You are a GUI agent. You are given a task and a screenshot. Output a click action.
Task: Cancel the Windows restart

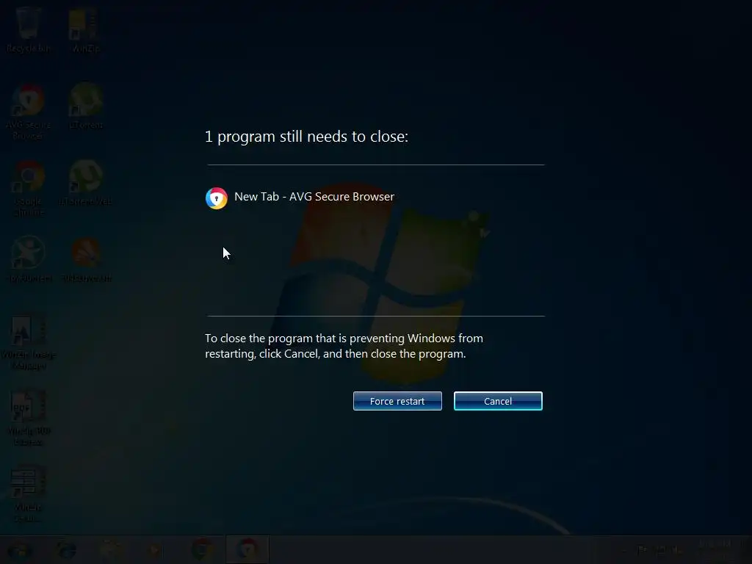(x=498, y=401)
